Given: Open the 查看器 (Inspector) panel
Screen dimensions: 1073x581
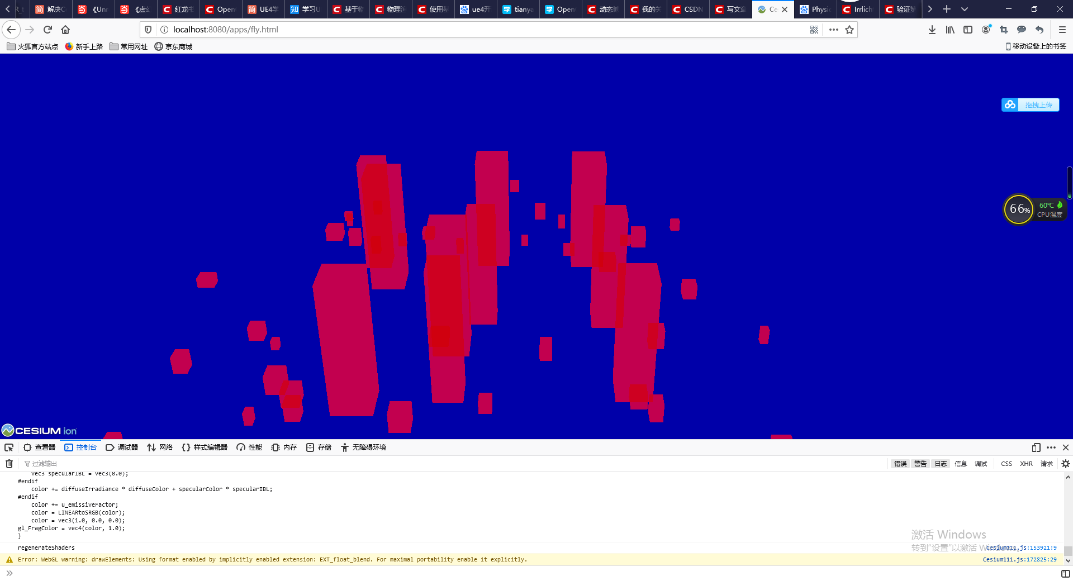Looking at the screenshot, I should [39, 447].
